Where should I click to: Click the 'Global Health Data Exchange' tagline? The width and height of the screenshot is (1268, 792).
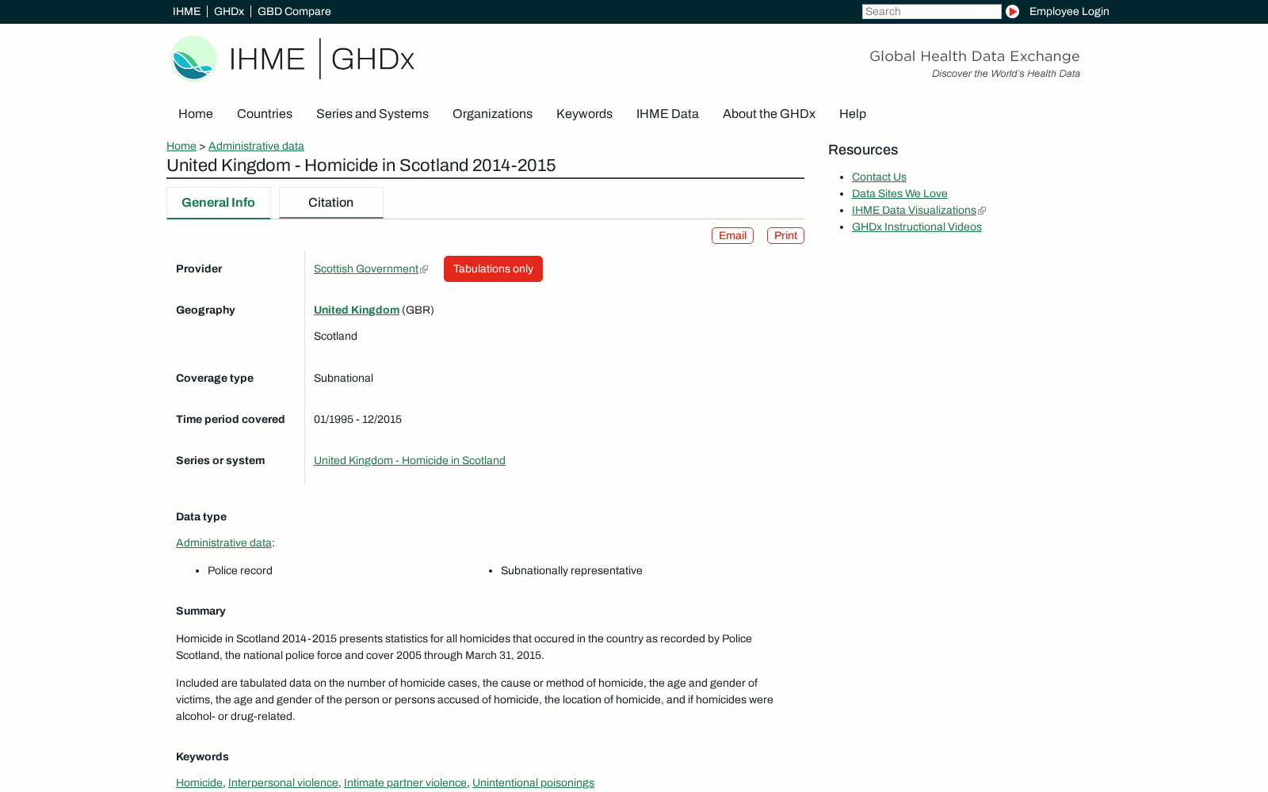point(975,56)
